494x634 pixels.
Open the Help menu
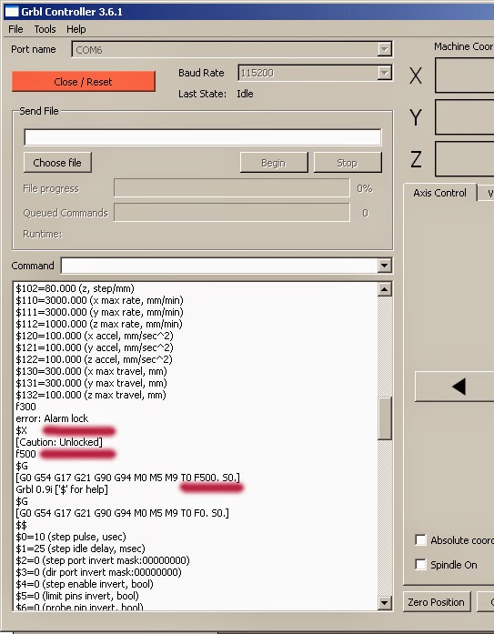[x=76, y=29]
